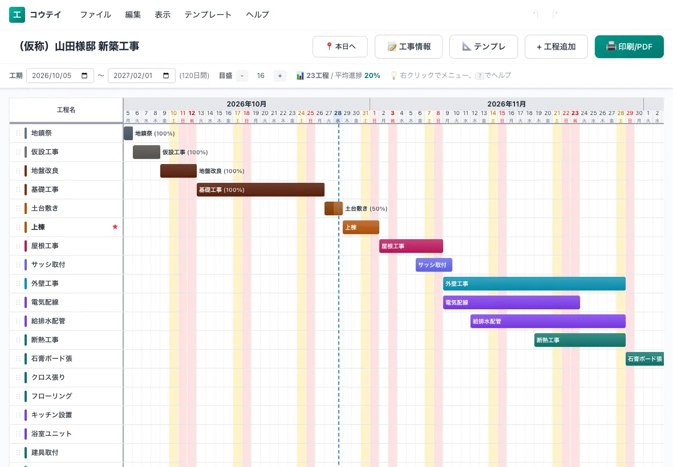Select the 地盤改良 gantt bar
Viewport: 673px width, 467px height.
pos(179,171)
